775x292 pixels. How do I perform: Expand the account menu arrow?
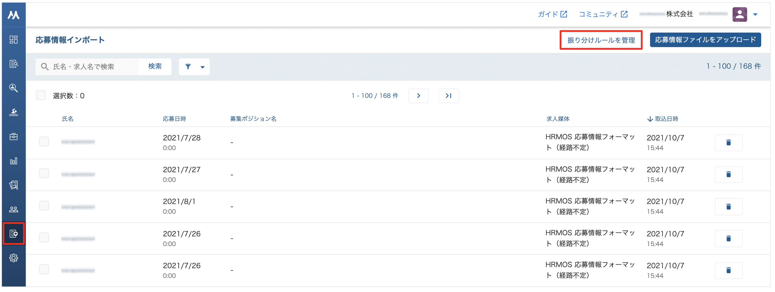[755, 15]
